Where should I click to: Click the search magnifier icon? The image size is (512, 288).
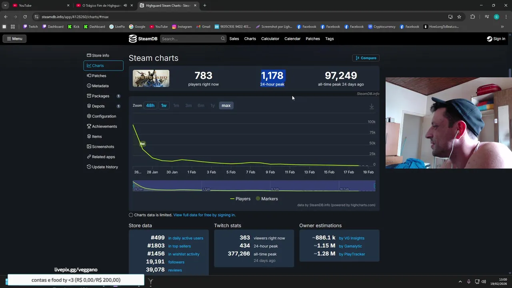tap(223, 39)
